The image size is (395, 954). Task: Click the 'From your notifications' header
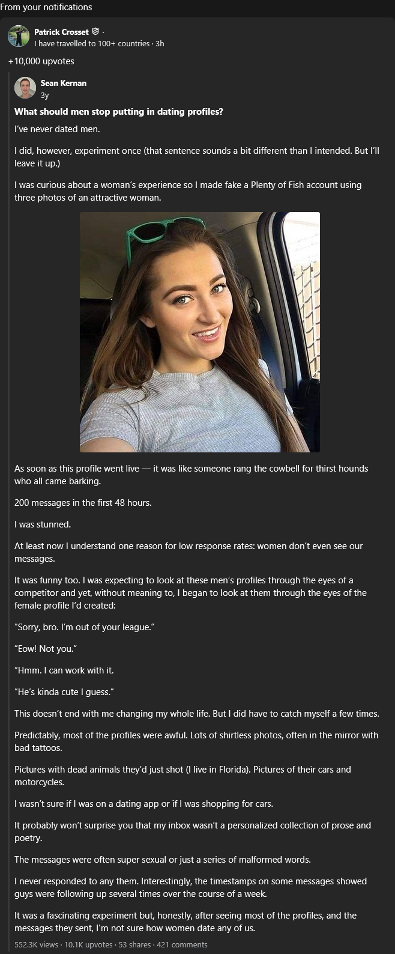click(x=46, y=7)
